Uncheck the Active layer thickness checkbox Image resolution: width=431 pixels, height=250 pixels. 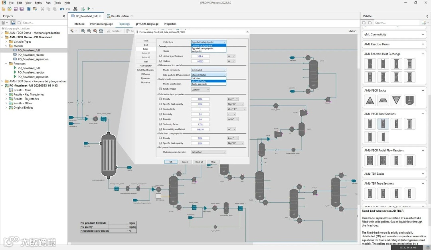[x=160, y=56]
